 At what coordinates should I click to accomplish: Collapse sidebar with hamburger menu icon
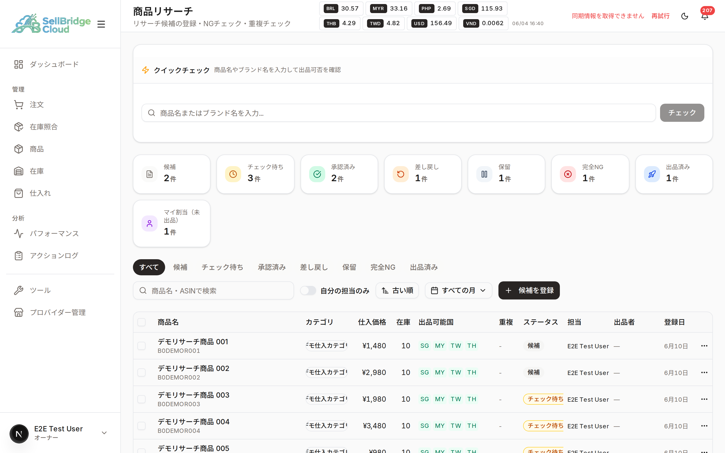[101, 24]
